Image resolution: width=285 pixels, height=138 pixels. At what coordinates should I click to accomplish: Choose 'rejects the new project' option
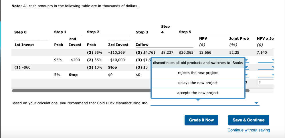pos(198,73)
